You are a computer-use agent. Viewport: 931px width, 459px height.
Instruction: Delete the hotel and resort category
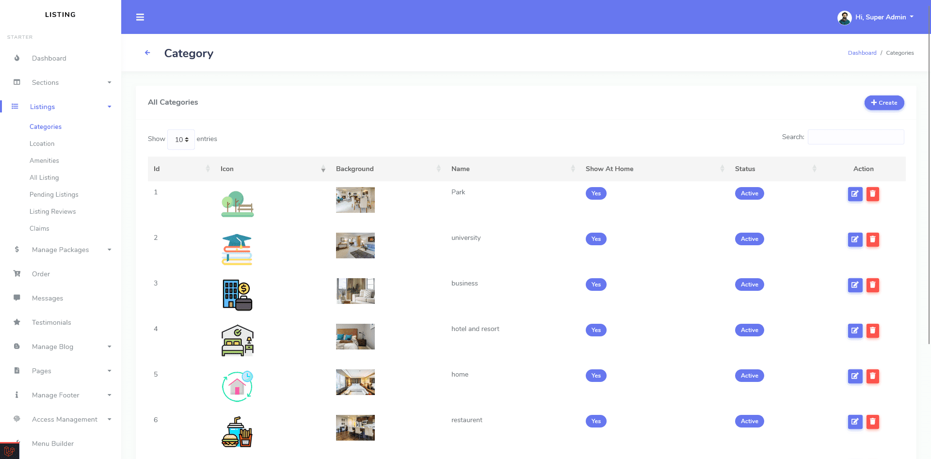point(872,331)
